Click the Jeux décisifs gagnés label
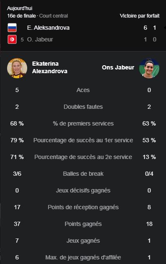The width and height of the screenshot is (166, 264). point(83,191)
